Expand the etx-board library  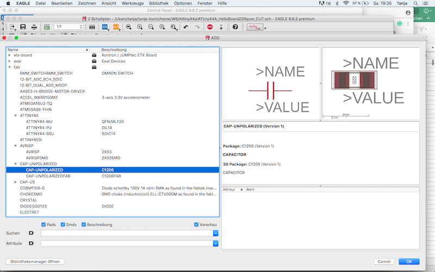(x=10, y=55)
